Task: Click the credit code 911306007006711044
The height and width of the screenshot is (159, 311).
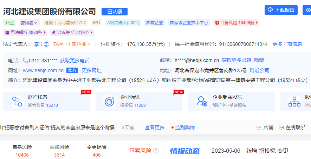Action: 243,44
